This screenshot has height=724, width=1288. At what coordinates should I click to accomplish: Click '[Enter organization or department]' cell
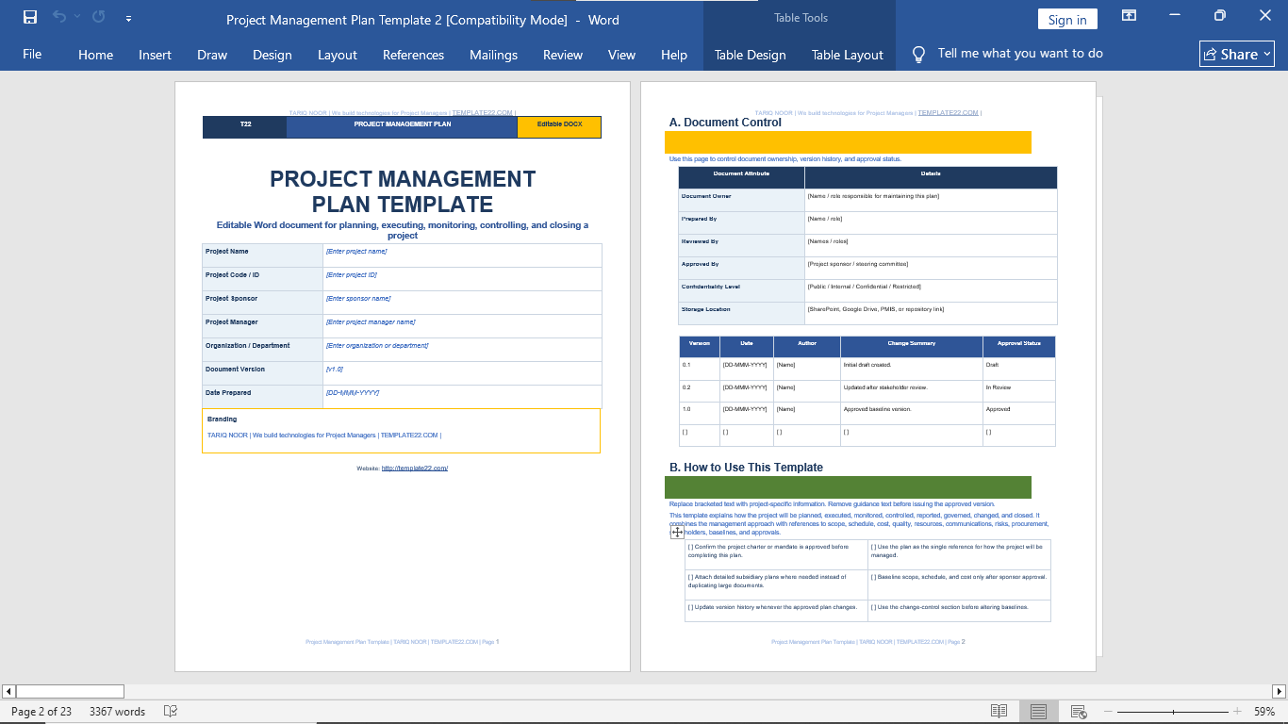462,349
